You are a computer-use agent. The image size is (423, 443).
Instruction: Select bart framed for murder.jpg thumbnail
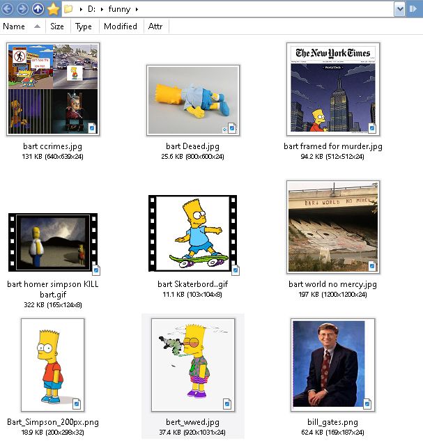click(x=333, y=89)
